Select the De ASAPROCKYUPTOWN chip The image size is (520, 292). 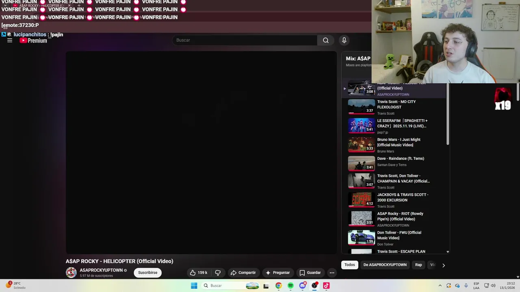(x=385, y=265)
